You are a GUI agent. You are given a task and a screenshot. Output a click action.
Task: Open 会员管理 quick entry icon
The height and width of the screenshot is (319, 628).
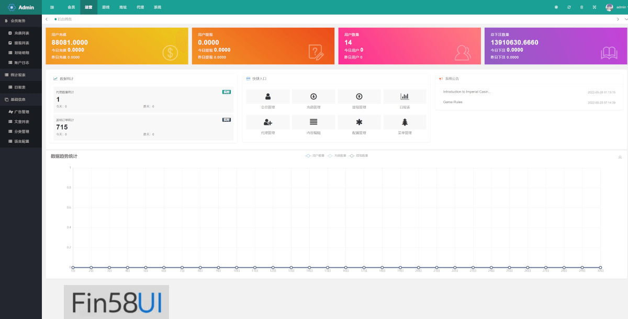268,97
